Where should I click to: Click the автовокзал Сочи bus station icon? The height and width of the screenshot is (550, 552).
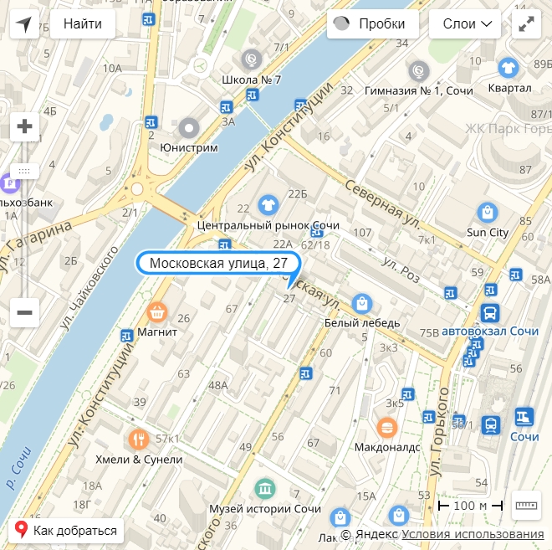(490, 313)
